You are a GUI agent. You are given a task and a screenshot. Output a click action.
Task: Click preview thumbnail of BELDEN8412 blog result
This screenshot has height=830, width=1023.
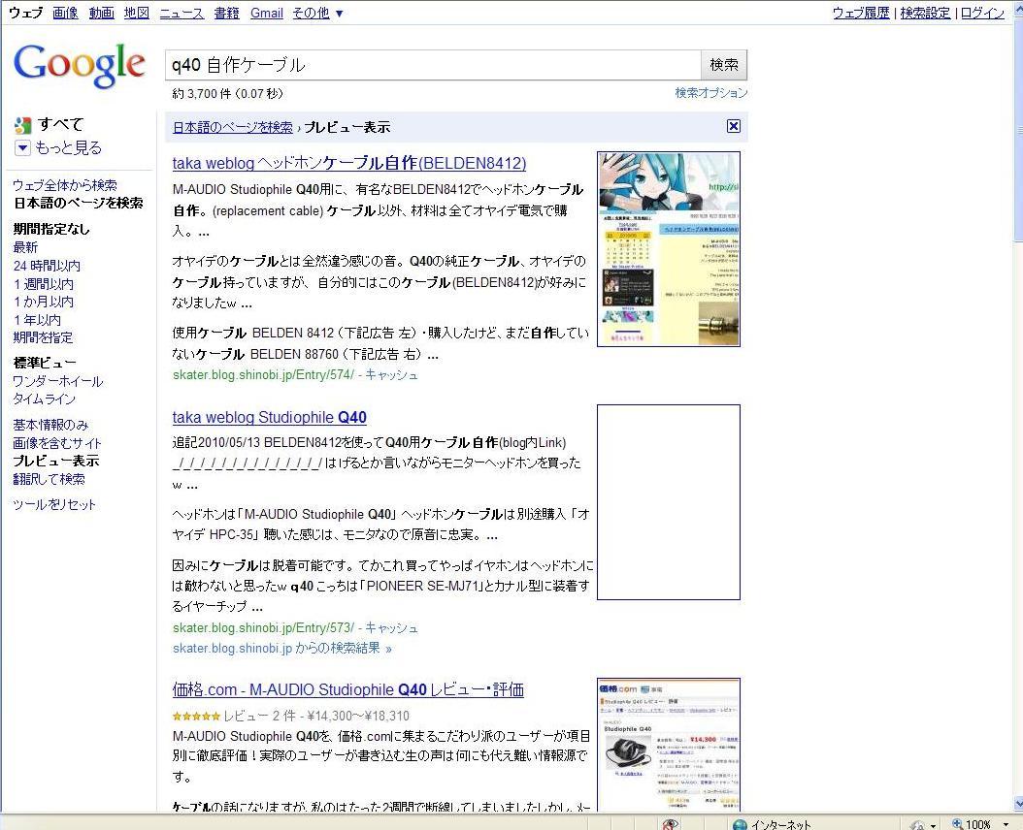pyautogui.click(x=669, y=249)
